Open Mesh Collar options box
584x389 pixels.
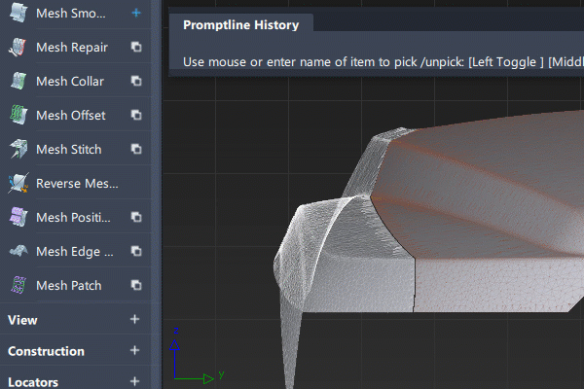(136, 81)
